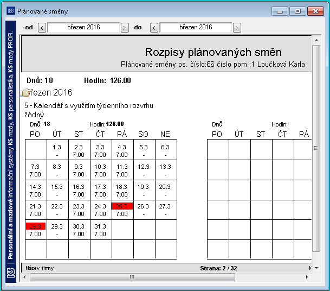This screenshot has height=291, width=330.
Task: Click the KS logo at sidebar bottom
Action: 11,273
